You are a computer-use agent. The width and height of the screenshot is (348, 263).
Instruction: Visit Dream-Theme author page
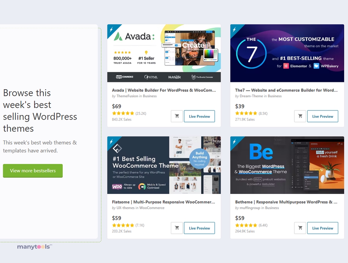click(251, 96)
